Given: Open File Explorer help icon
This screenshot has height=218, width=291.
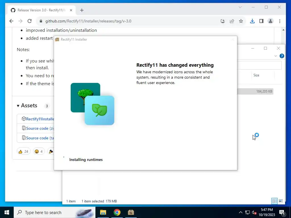Looking at the screenshot, I should click(282, 56).
